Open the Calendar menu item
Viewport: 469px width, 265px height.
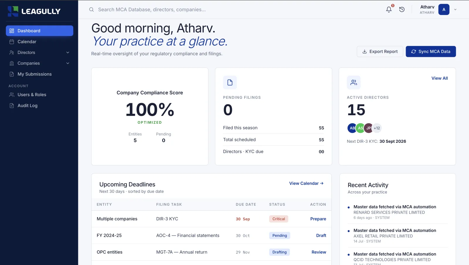point(40,42)
